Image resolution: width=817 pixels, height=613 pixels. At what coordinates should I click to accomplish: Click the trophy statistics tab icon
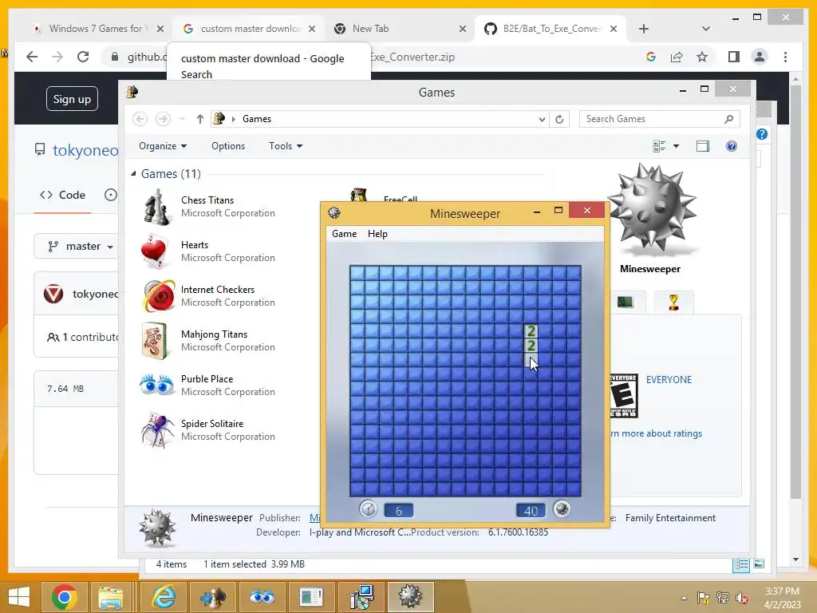click(x=673, y=303)
